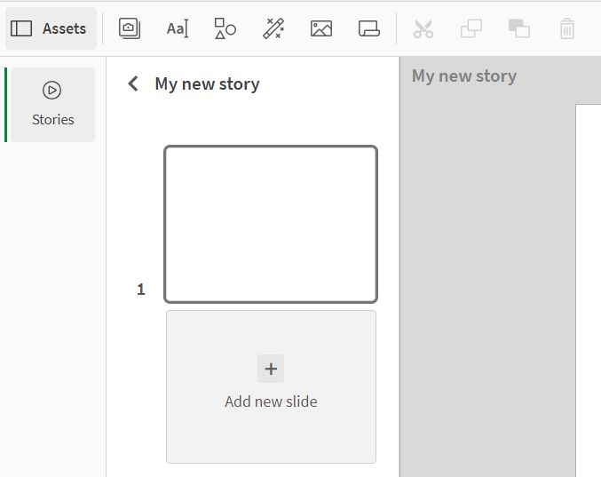601x477 pixels.
Task: Click the plus icon in the Add new slide tile
Action: [x=271, y=369]
